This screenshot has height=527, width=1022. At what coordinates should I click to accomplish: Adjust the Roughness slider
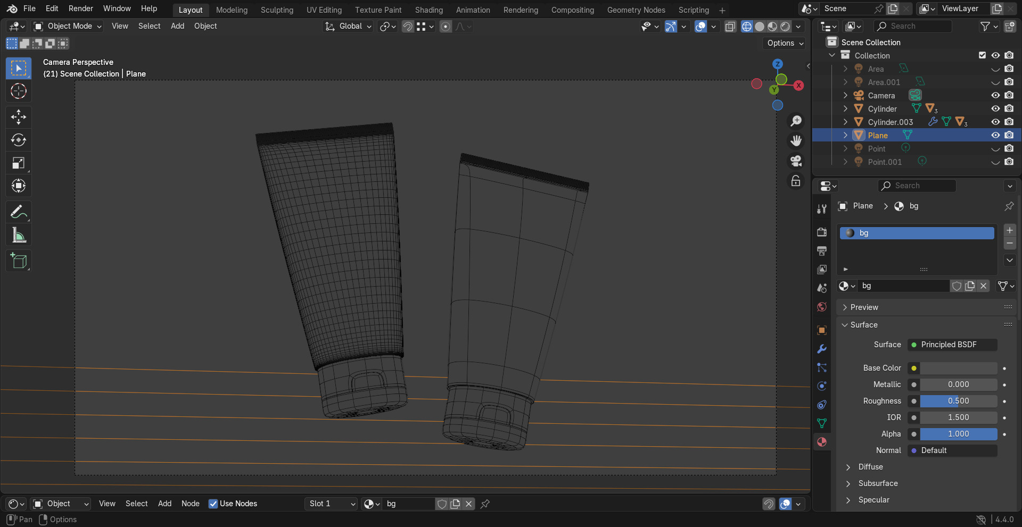(x=959, y=401)
